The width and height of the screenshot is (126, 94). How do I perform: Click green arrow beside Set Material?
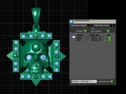pyautogui.click(x=112, y=81)
